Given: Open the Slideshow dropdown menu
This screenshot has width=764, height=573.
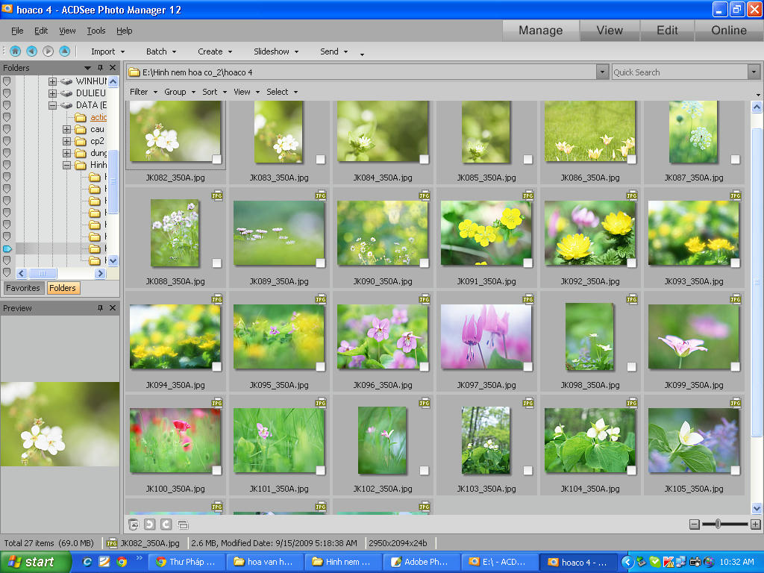Looking at the screenshot, I should click(x=276, y=51).
